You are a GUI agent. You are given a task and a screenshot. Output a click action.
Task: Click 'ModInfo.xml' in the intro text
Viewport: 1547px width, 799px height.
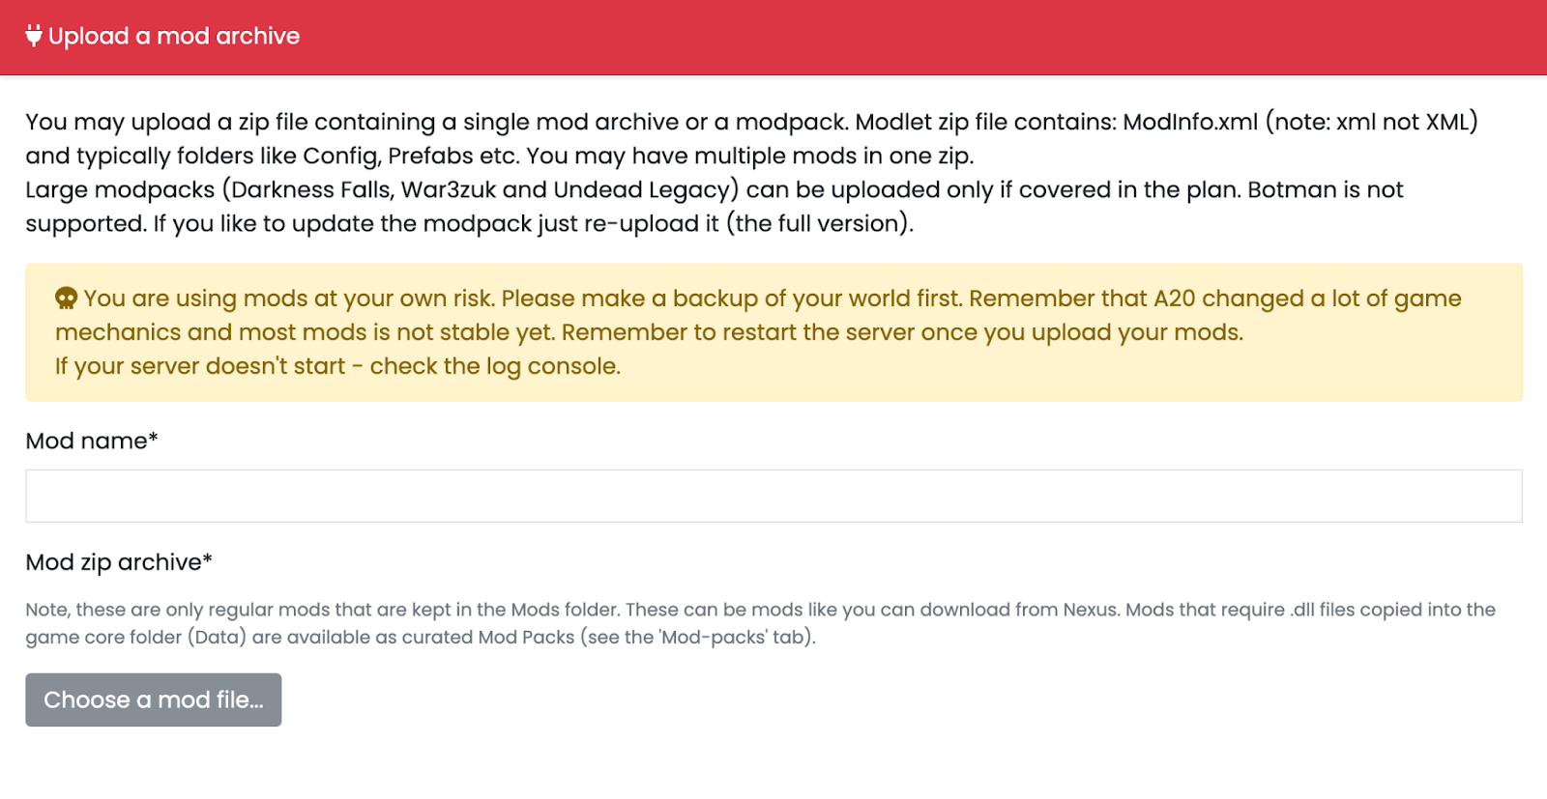click(1189, 122)
